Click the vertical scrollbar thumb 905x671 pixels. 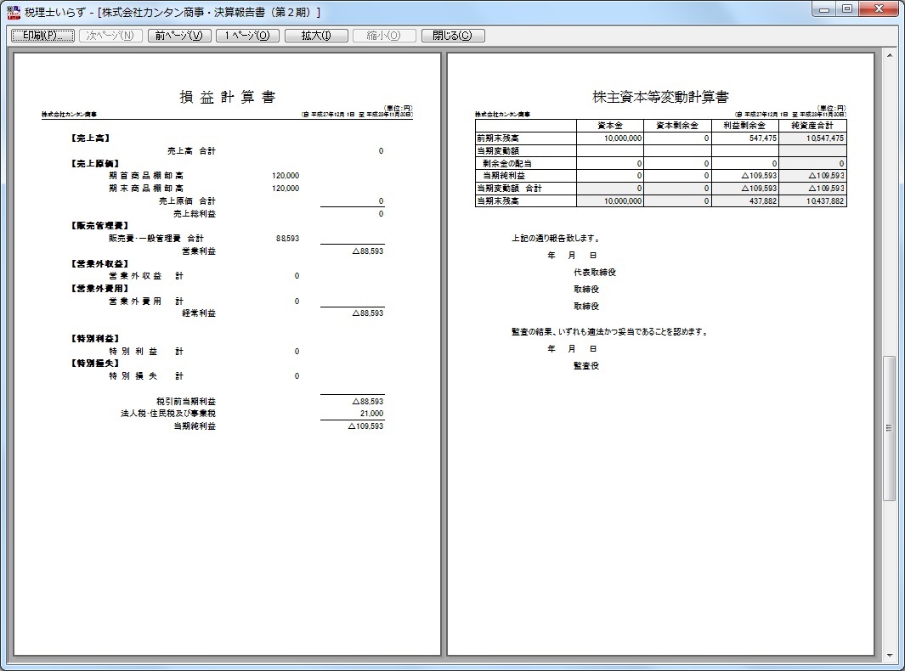[x=890, y=428]
